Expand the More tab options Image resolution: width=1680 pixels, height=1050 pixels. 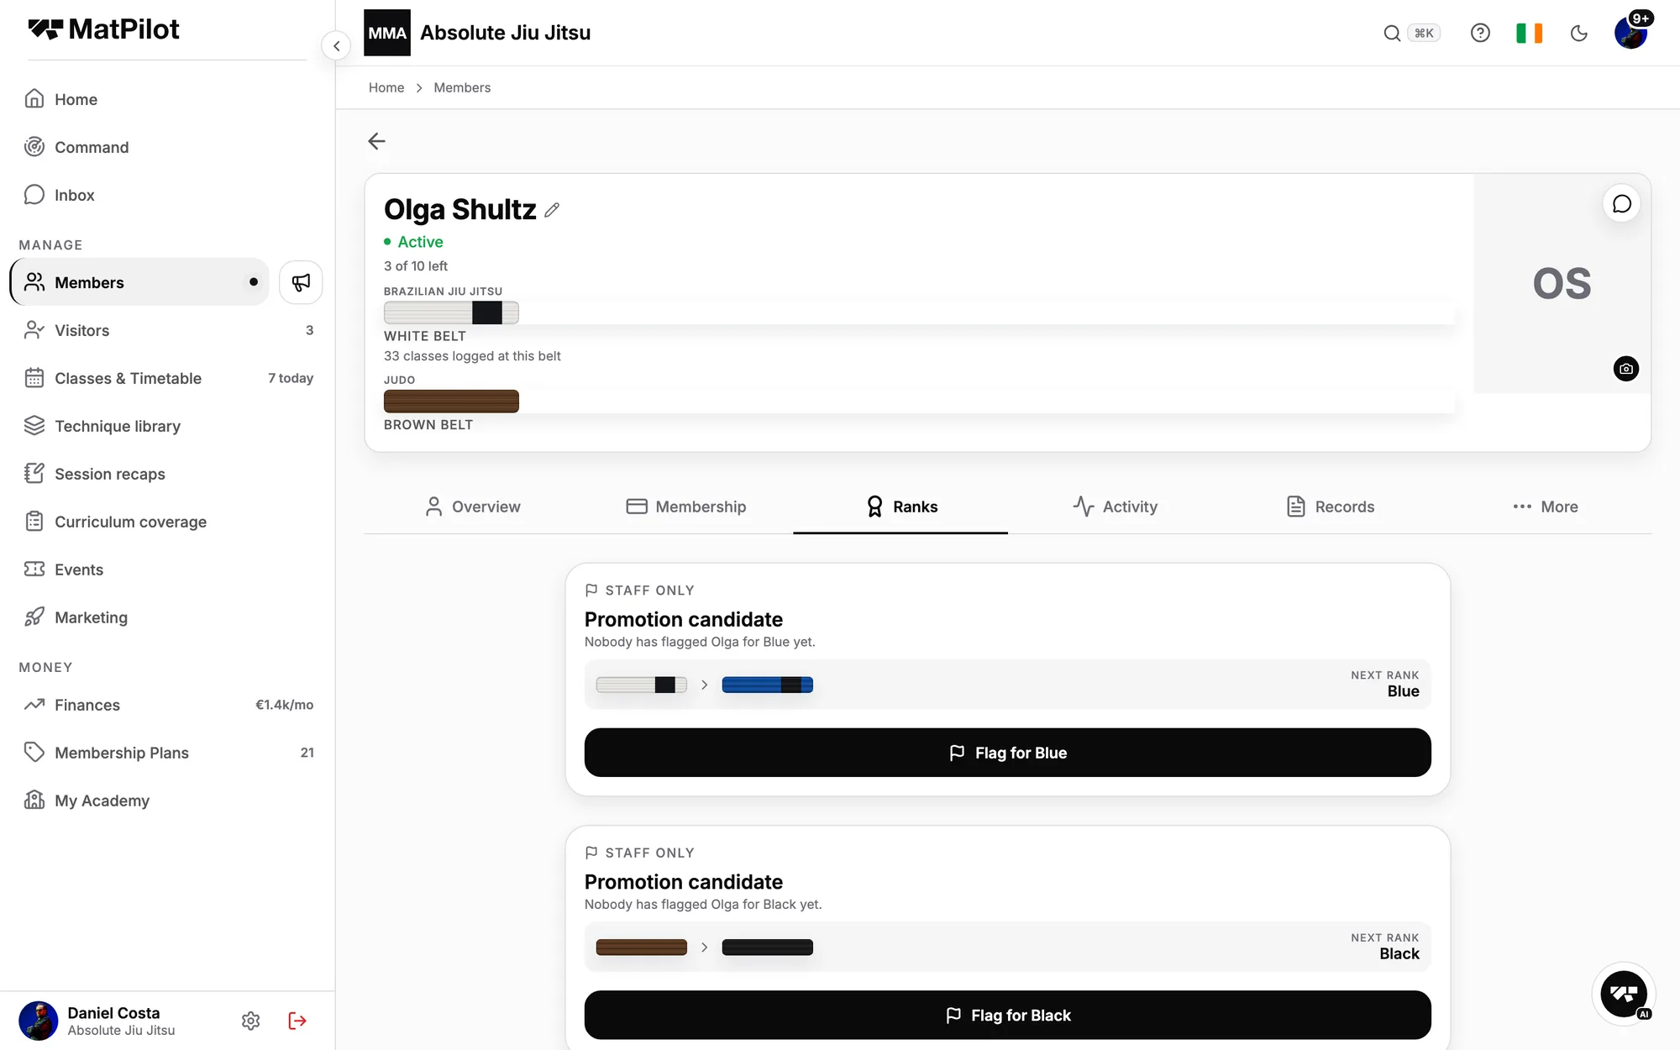pyautogui.click(x=1546, y=507)
